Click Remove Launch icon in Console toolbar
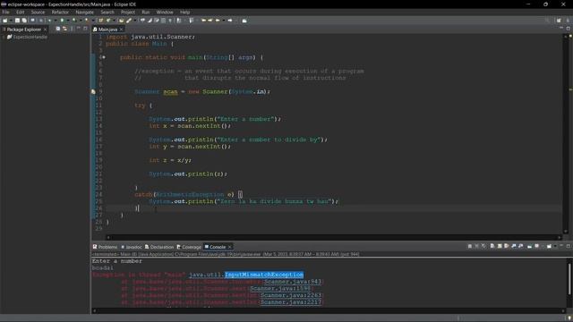Viewport: 573px width, 322px height. click(476, 247)
